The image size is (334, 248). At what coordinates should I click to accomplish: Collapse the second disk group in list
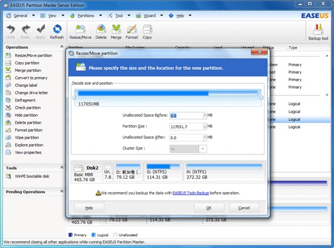pyautogui.click(x=327, y=95)
